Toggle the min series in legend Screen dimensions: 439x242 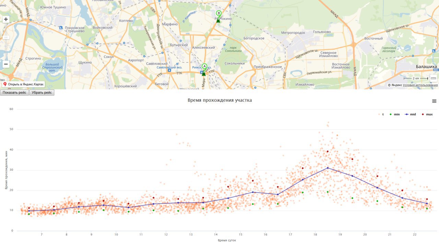[x=394, y=114]
